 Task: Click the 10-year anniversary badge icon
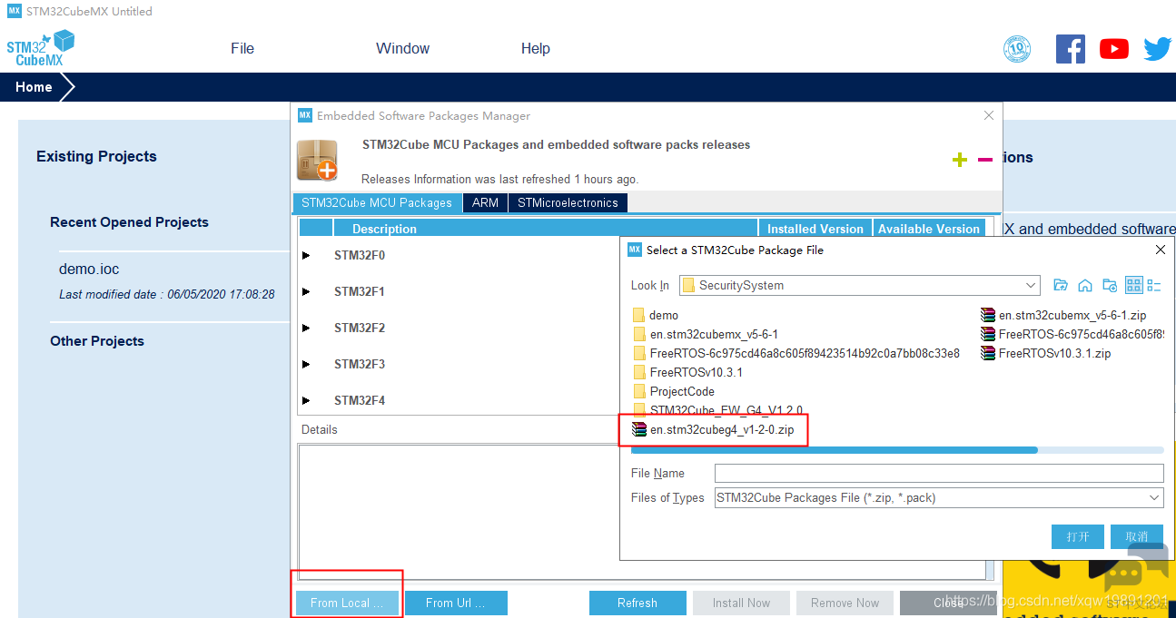tap(1017, 48)
